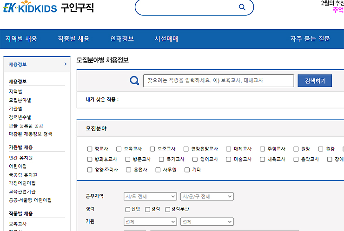Screen dimensions: 344x231
Task: Open the 자주 묻는 질문 menu
Action: click(x=310, y=39)
